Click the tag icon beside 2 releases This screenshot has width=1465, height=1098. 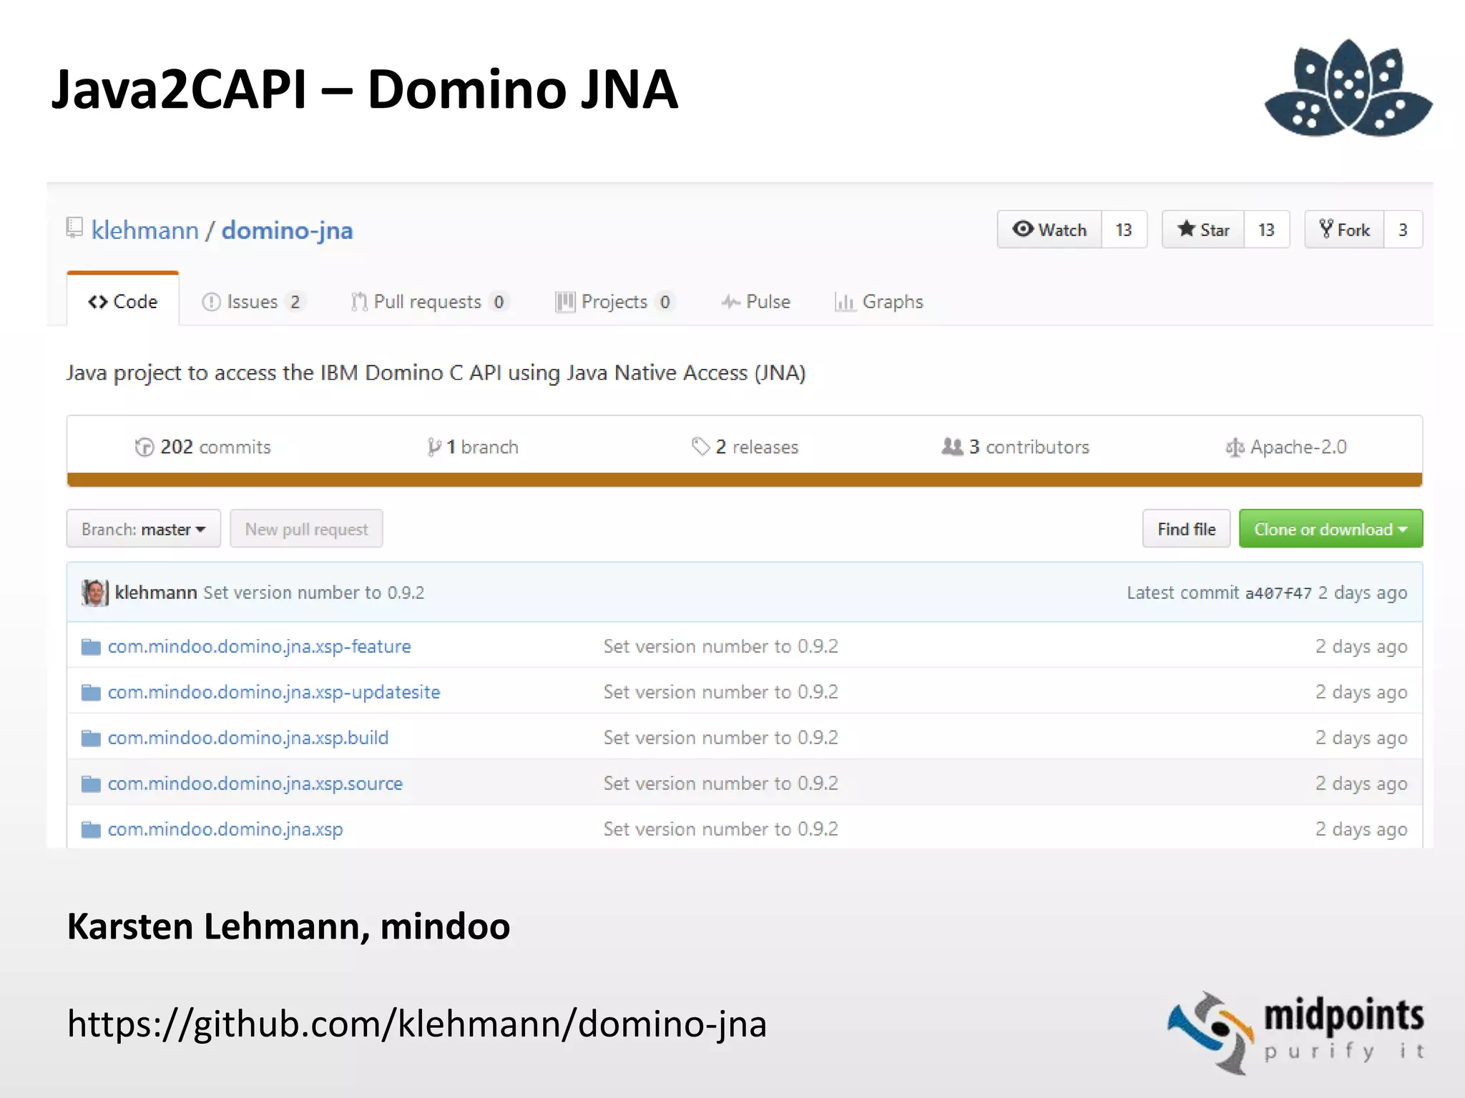[x=701, y=447]
